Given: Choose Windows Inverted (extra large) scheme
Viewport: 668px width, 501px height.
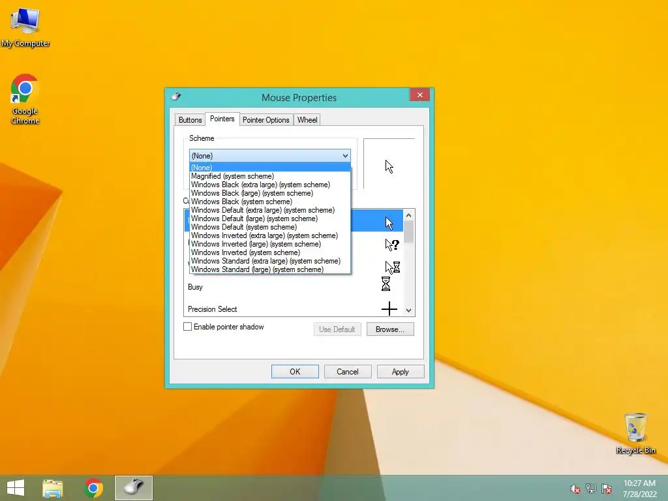Looking at the screenshot, I should 269,235.
